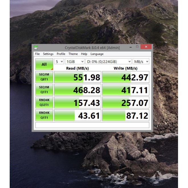
Task: Expand the test count dropdown showing 5
Action: 59,62
